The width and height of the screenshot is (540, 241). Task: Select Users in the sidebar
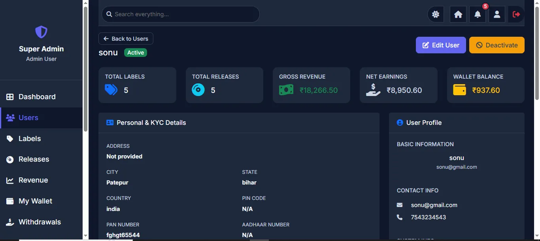[41, 118]
